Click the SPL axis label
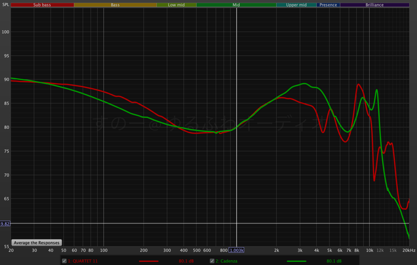This screenshot has width=417, height=265. pos(6,5)
